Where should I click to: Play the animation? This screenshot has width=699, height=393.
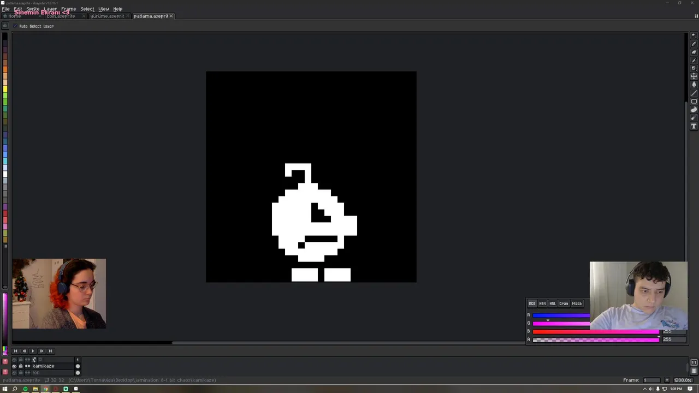pyautogui.click(x=33, y=351)
